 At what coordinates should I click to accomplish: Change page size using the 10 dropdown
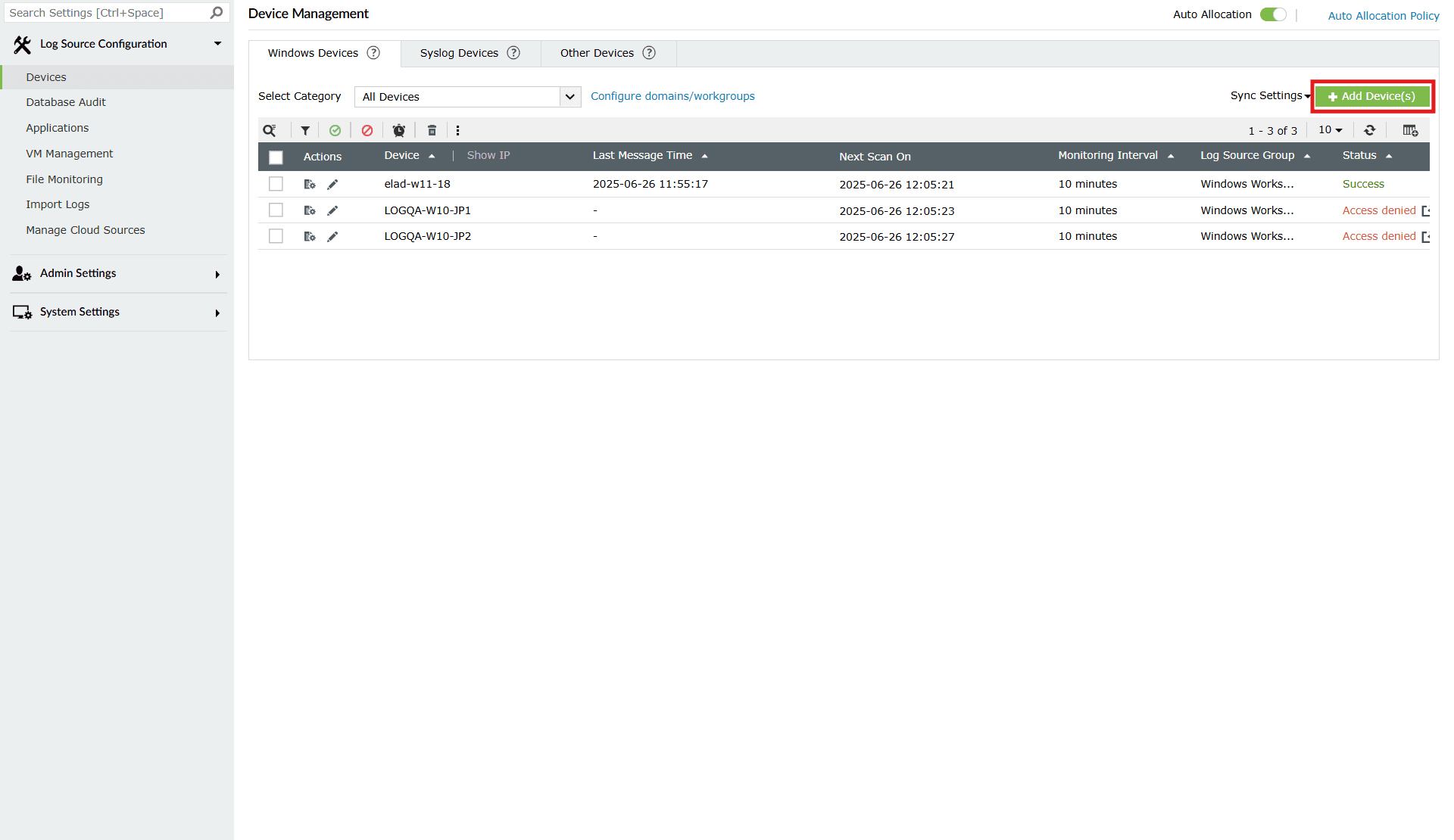coord(1330,130)
